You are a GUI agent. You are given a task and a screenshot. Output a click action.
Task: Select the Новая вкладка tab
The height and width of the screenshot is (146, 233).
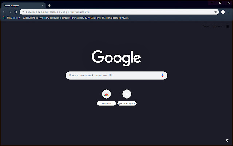(23, 5)
